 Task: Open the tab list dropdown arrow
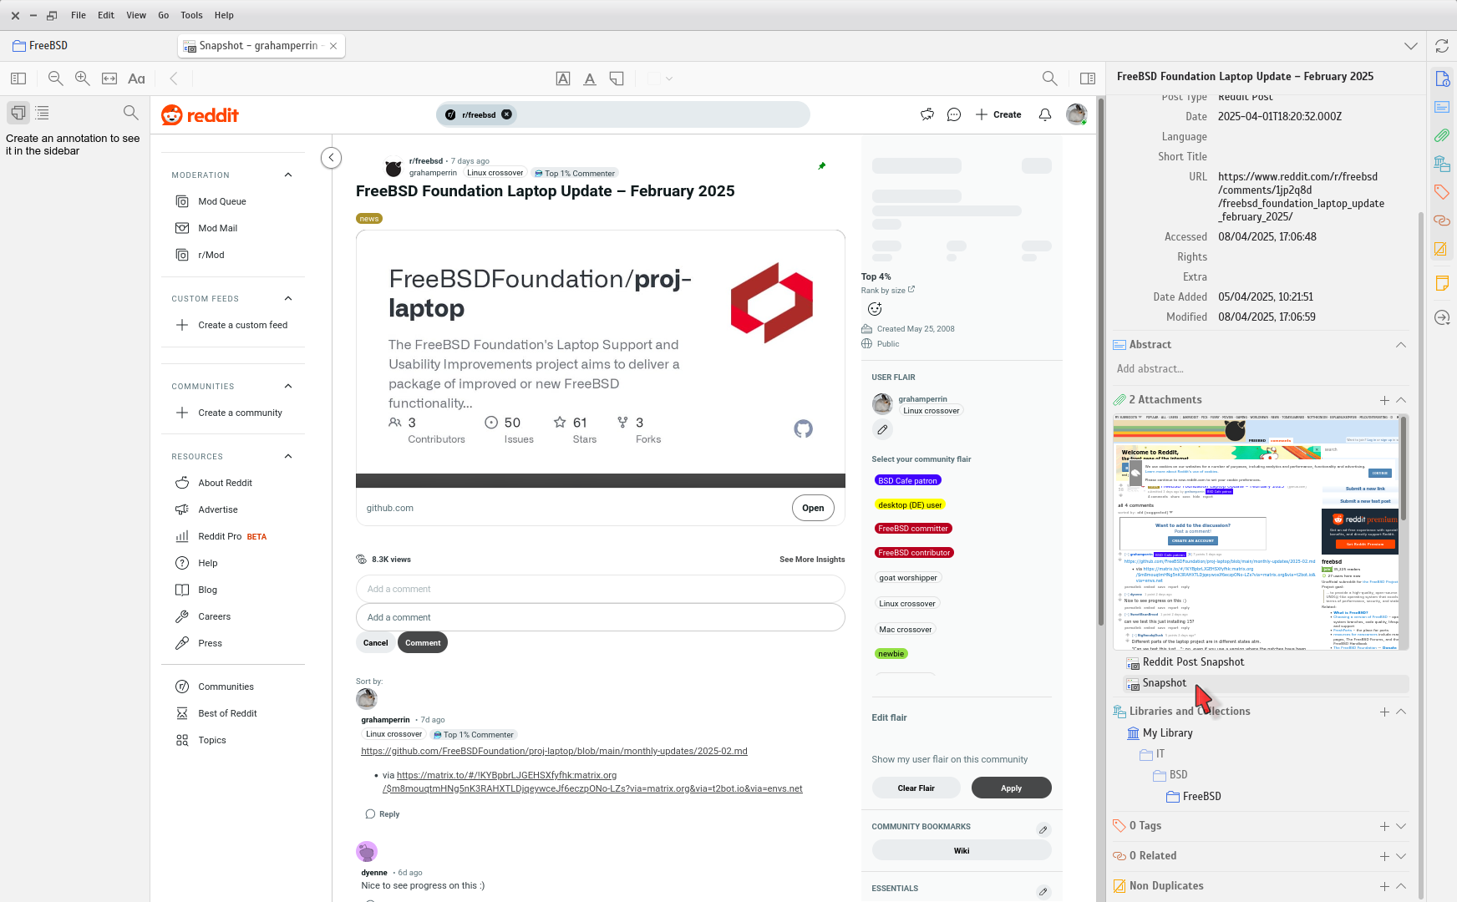tap(1411, 46)
